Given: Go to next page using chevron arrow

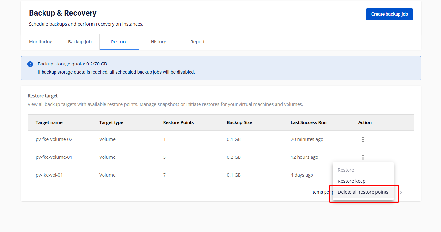Looking at the screenshot, I should click(401, 192).
